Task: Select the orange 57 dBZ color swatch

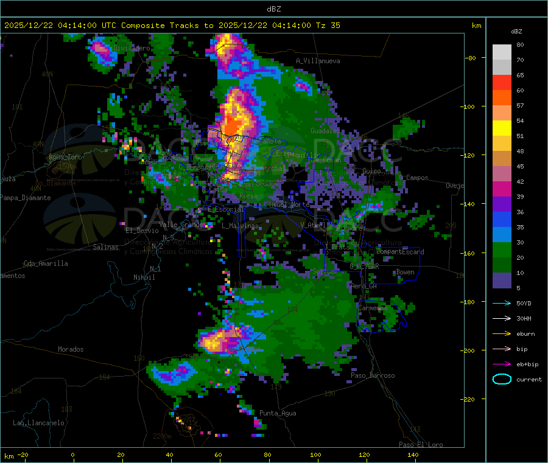Action: [x=502, y=98]
